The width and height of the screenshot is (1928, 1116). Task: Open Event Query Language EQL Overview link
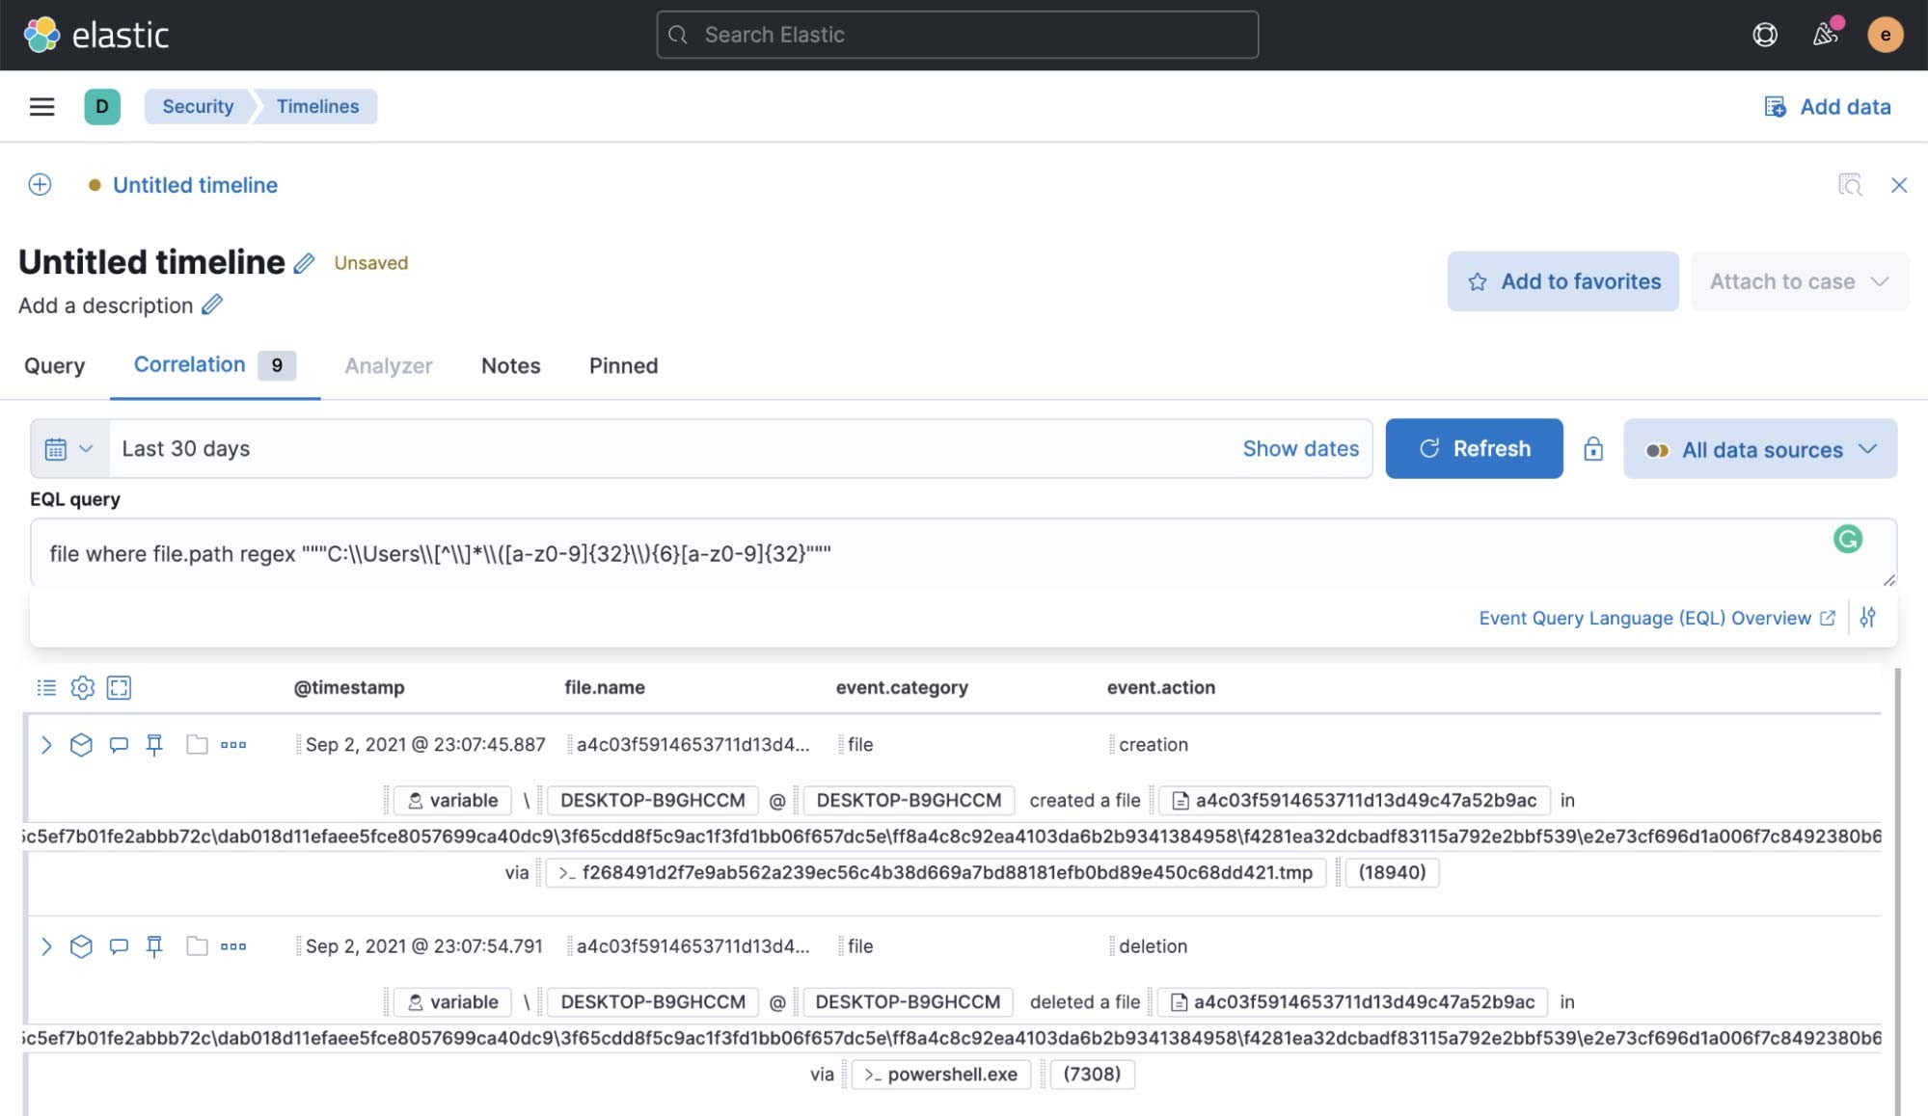click(x=1655, y=617)
